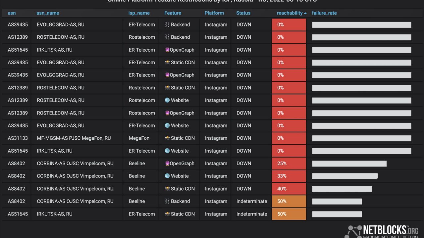This screenshot has width=424, height=238.
Task: Click the Static CDN icon in IRKUTSK 50% row
Action: (x=167, y=214)
